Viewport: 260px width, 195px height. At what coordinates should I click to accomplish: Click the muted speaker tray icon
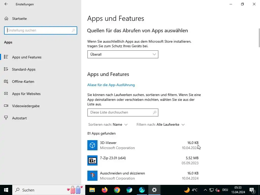tap(218, 190)
